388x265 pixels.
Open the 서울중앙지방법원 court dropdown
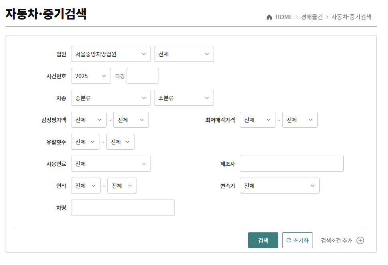coord(111,54)
